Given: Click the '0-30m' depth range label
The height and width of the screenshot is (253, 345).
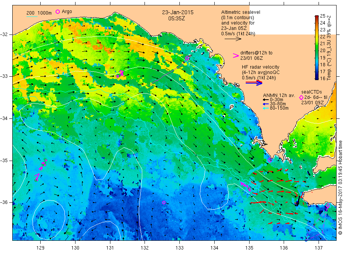Looking at the screenshot, I should [x=276, y=100].
